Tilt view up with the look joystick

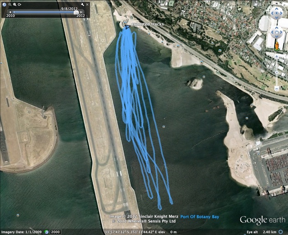point(276,9)
